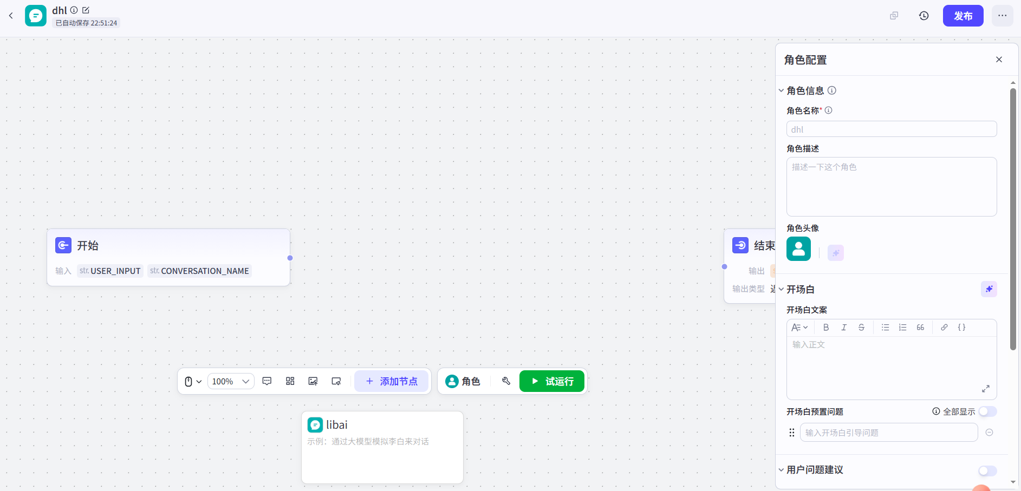
Task: Generate avatar with AI sparkle icon
Action: point(836,253)
